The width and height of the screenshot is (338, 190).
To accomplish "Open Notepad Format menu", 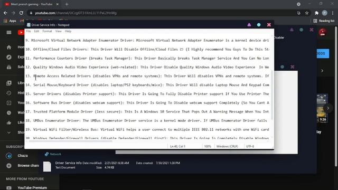I will pos(47,31).
